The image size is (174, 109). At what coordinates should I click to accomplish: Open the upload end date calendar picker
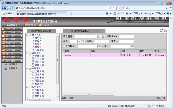coord(132,46)
